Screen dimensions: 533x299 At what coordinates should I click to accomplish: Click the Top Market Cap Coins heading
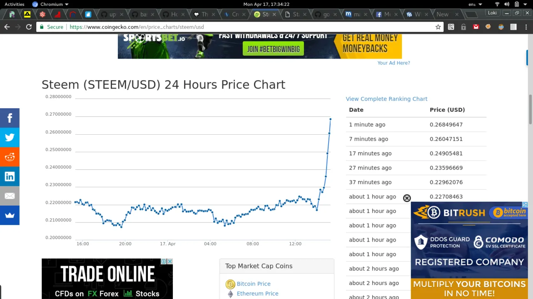pos(259,266)
